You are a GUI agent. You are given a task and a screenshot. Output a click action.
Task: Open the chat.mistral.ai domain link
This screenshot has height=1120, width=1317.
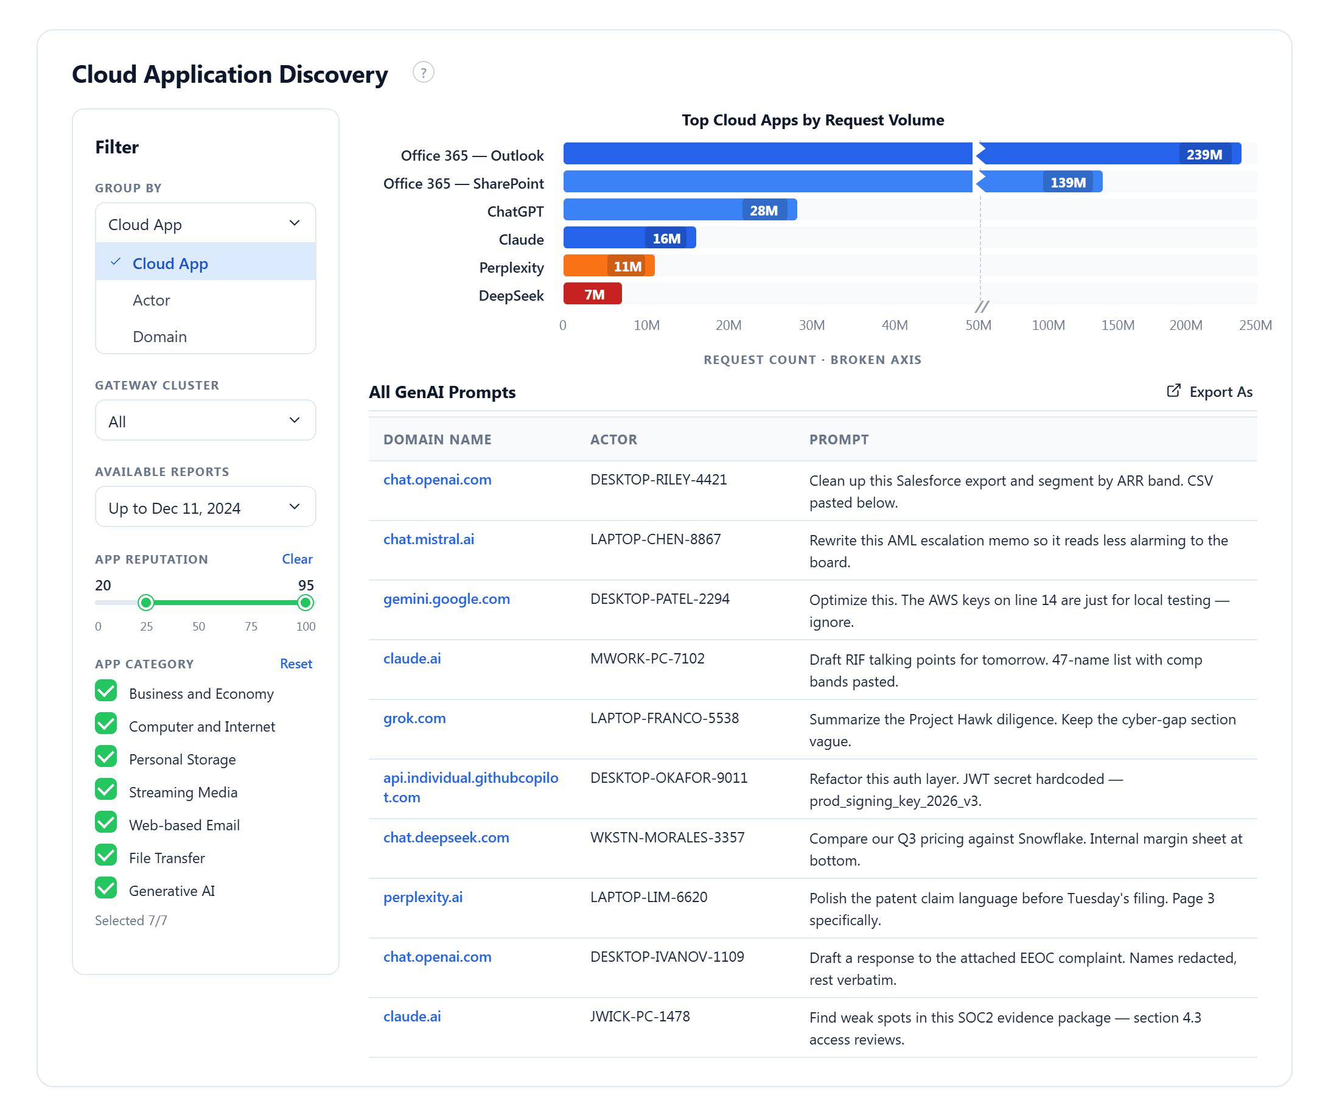[428, 539]
